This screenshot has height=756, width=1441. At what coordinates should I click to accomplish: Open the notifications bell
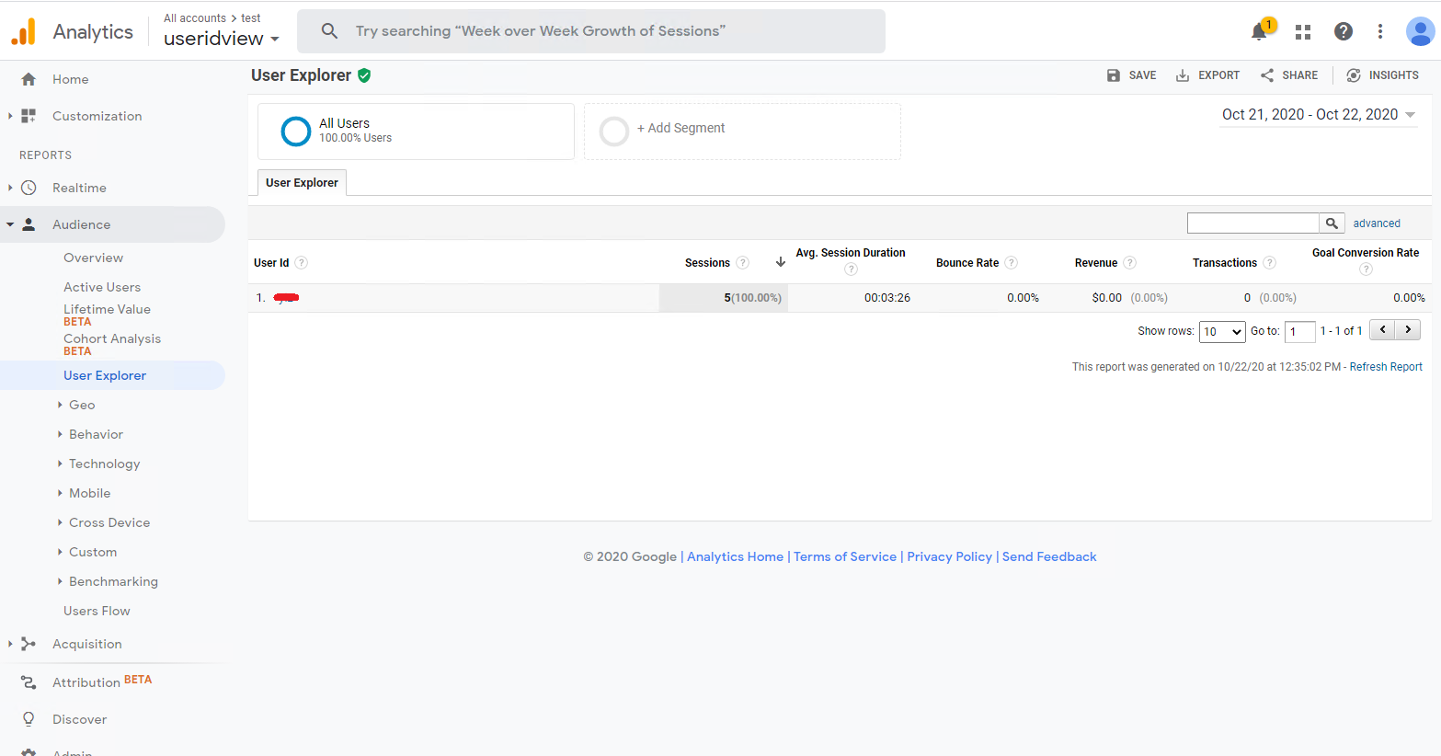[x=1259, y=32]
